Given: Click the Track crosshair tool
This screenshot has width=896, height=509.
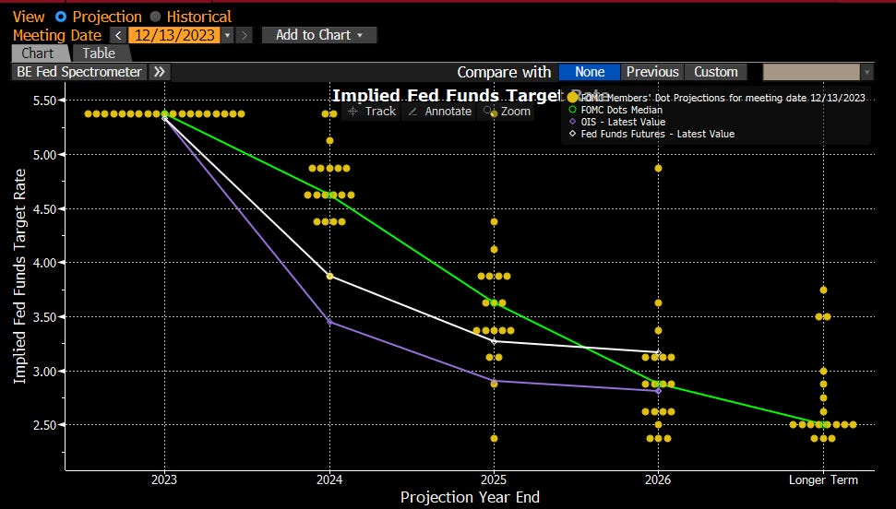Looking at the screenshot, I should pos(370,111).
